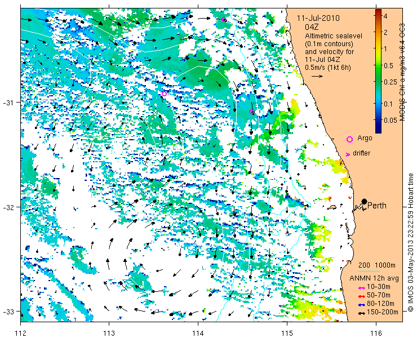Click the 'Altimetric sealevel' text
This screenshot has height=338, width=417.
(334, 36)
